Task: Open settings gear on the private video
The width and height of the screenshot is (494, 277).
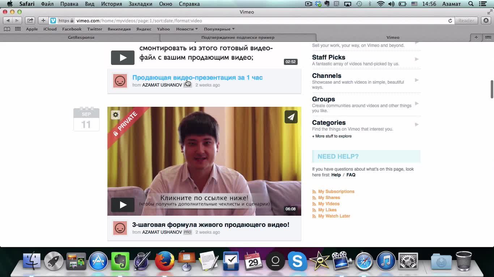Action: pos(115,115)
